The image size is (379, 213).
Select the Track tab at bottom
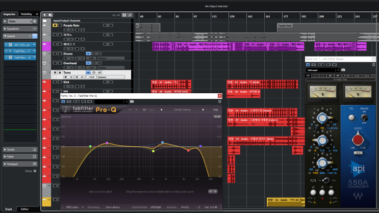point(9,209)
